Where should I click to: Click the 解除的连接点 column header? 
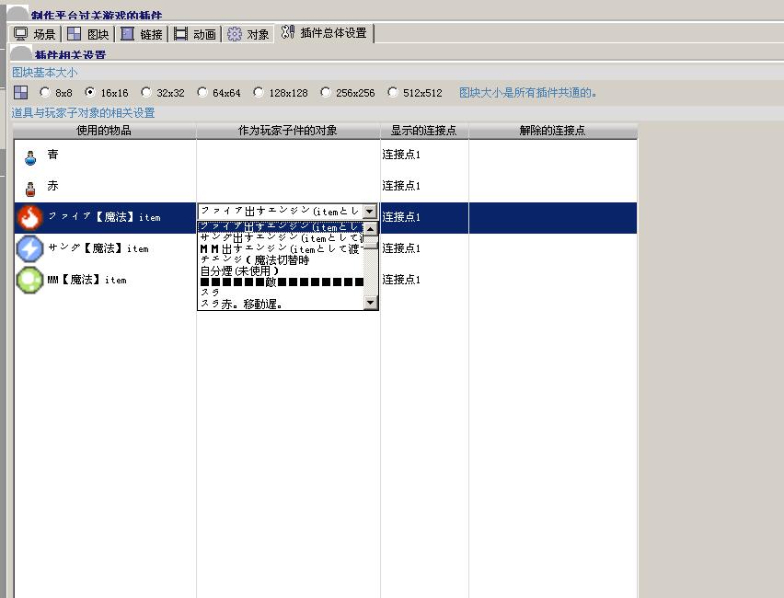coord(552,131)
